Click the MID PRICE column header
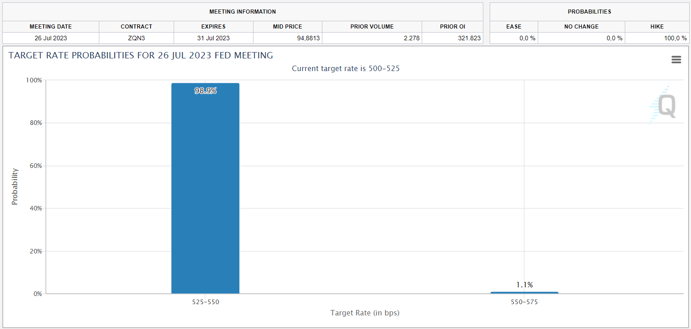691x329 pixels. coord(287,27)
